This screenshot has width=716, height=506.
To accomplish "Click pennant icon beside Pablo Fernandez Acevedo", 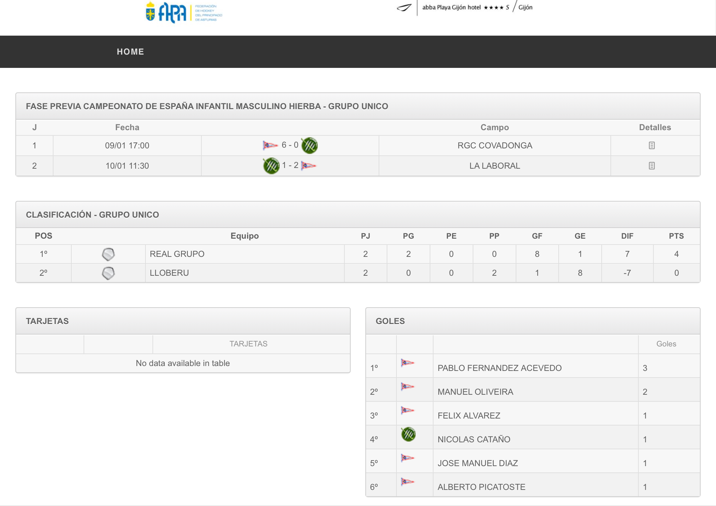I will point(407,363).
